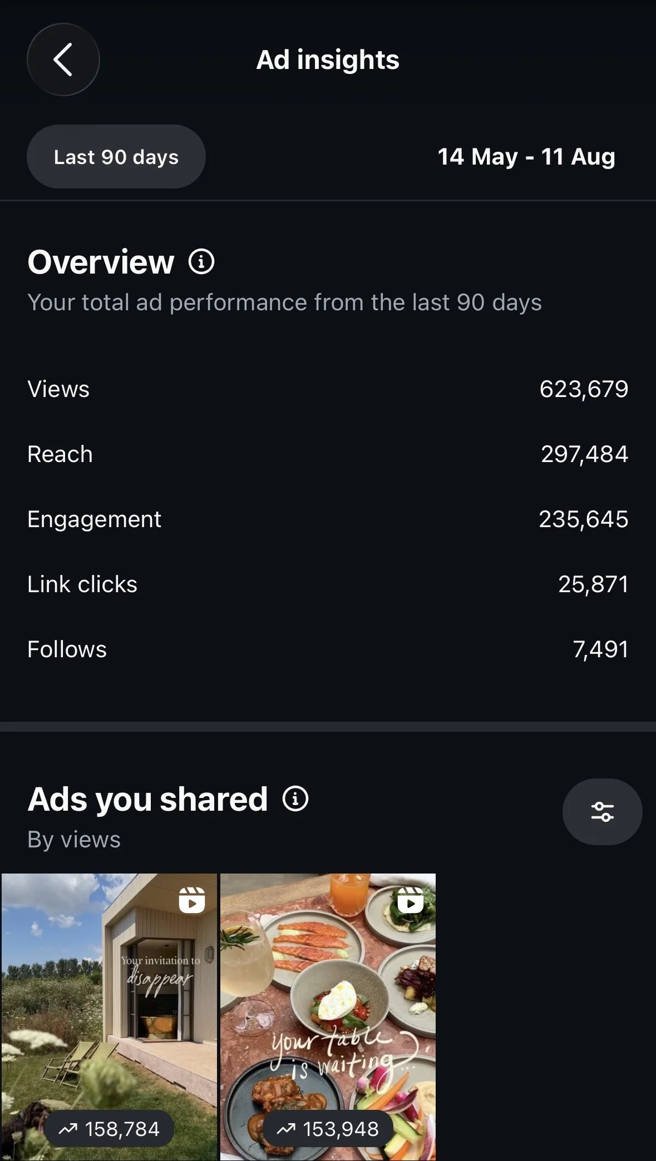
Task: Tap reel icon on cabin ad thumbnail
Action: [x=192, y=900]
